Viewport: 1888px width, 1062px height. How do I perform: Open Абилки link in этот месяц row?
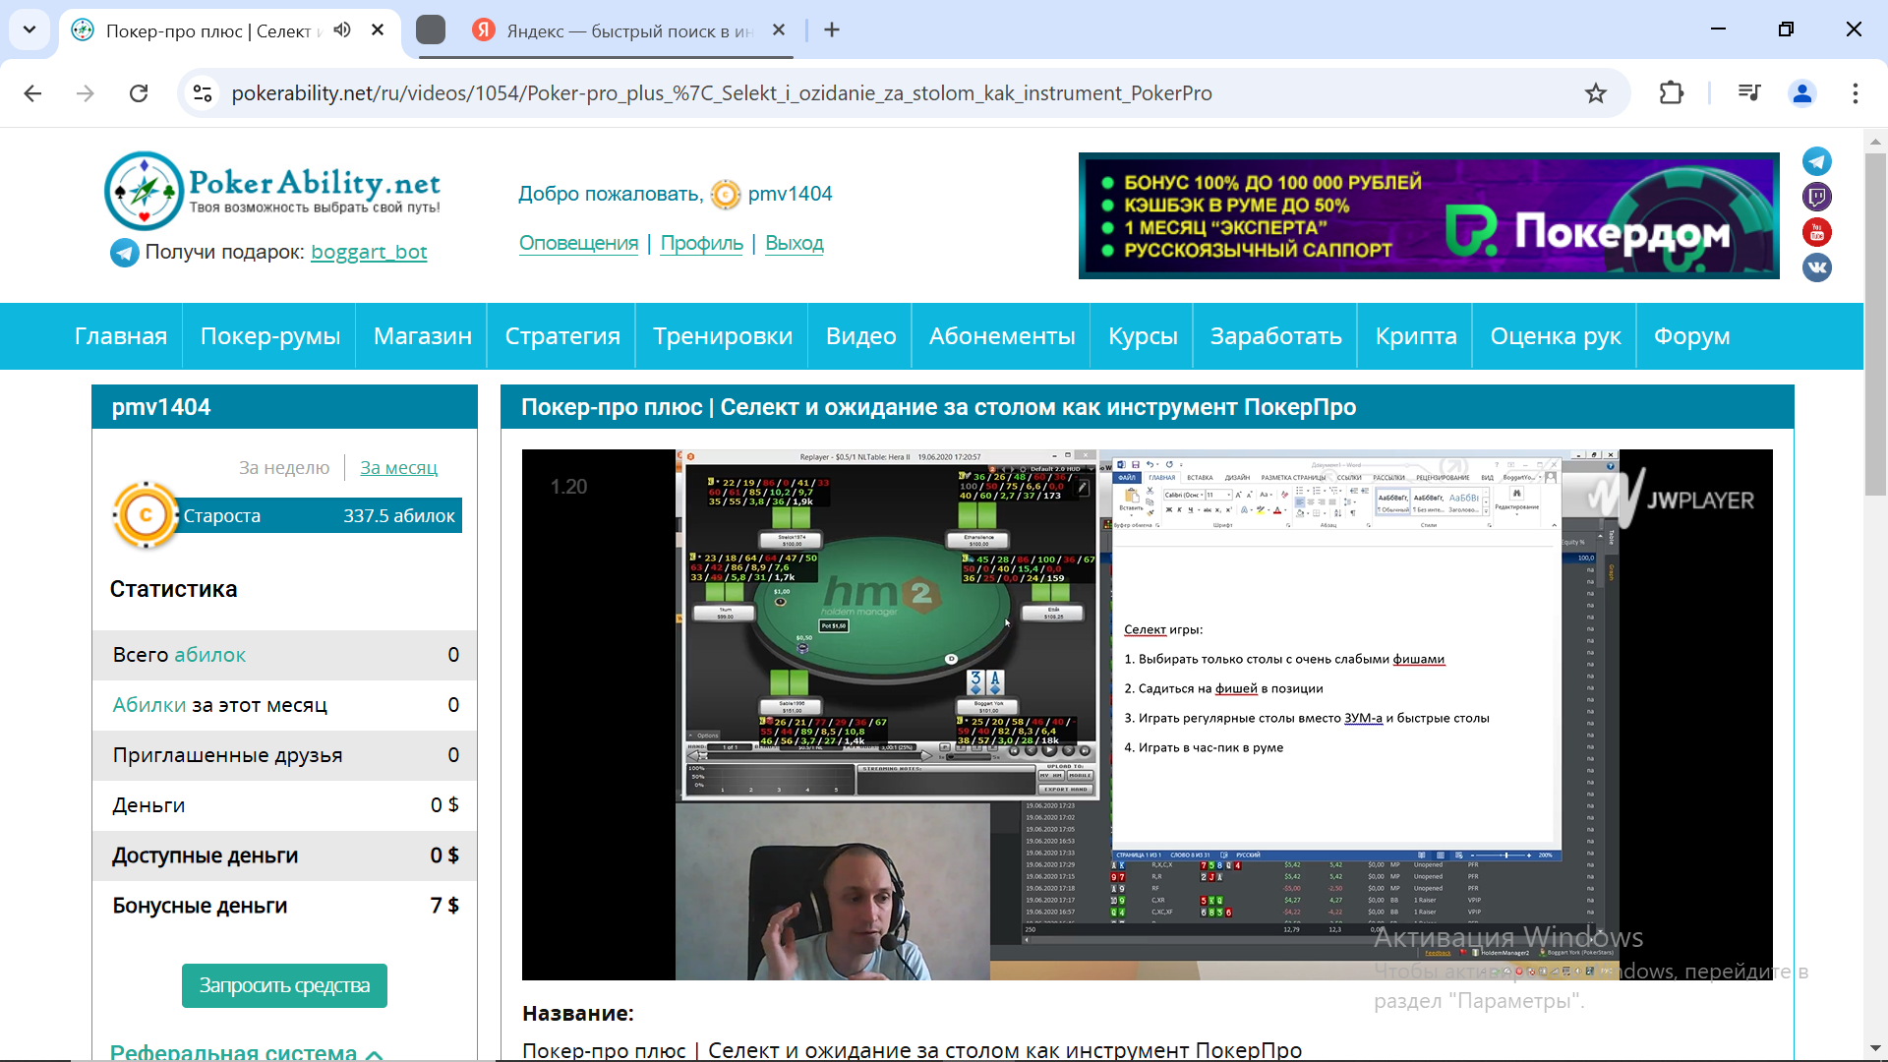149,705
